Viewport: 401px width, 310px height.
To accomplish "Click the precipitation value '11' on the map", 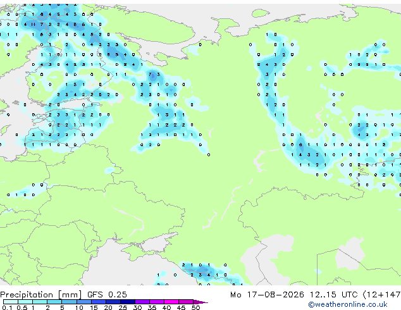I will (33, 24).
